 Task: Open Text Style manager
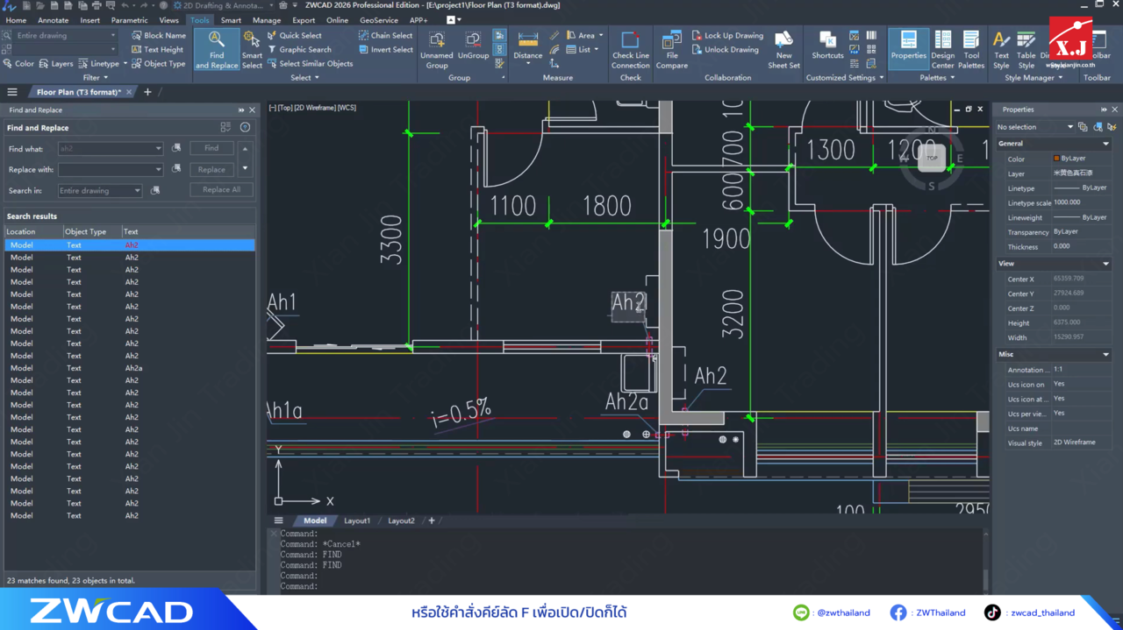[x=1001, y=50]
